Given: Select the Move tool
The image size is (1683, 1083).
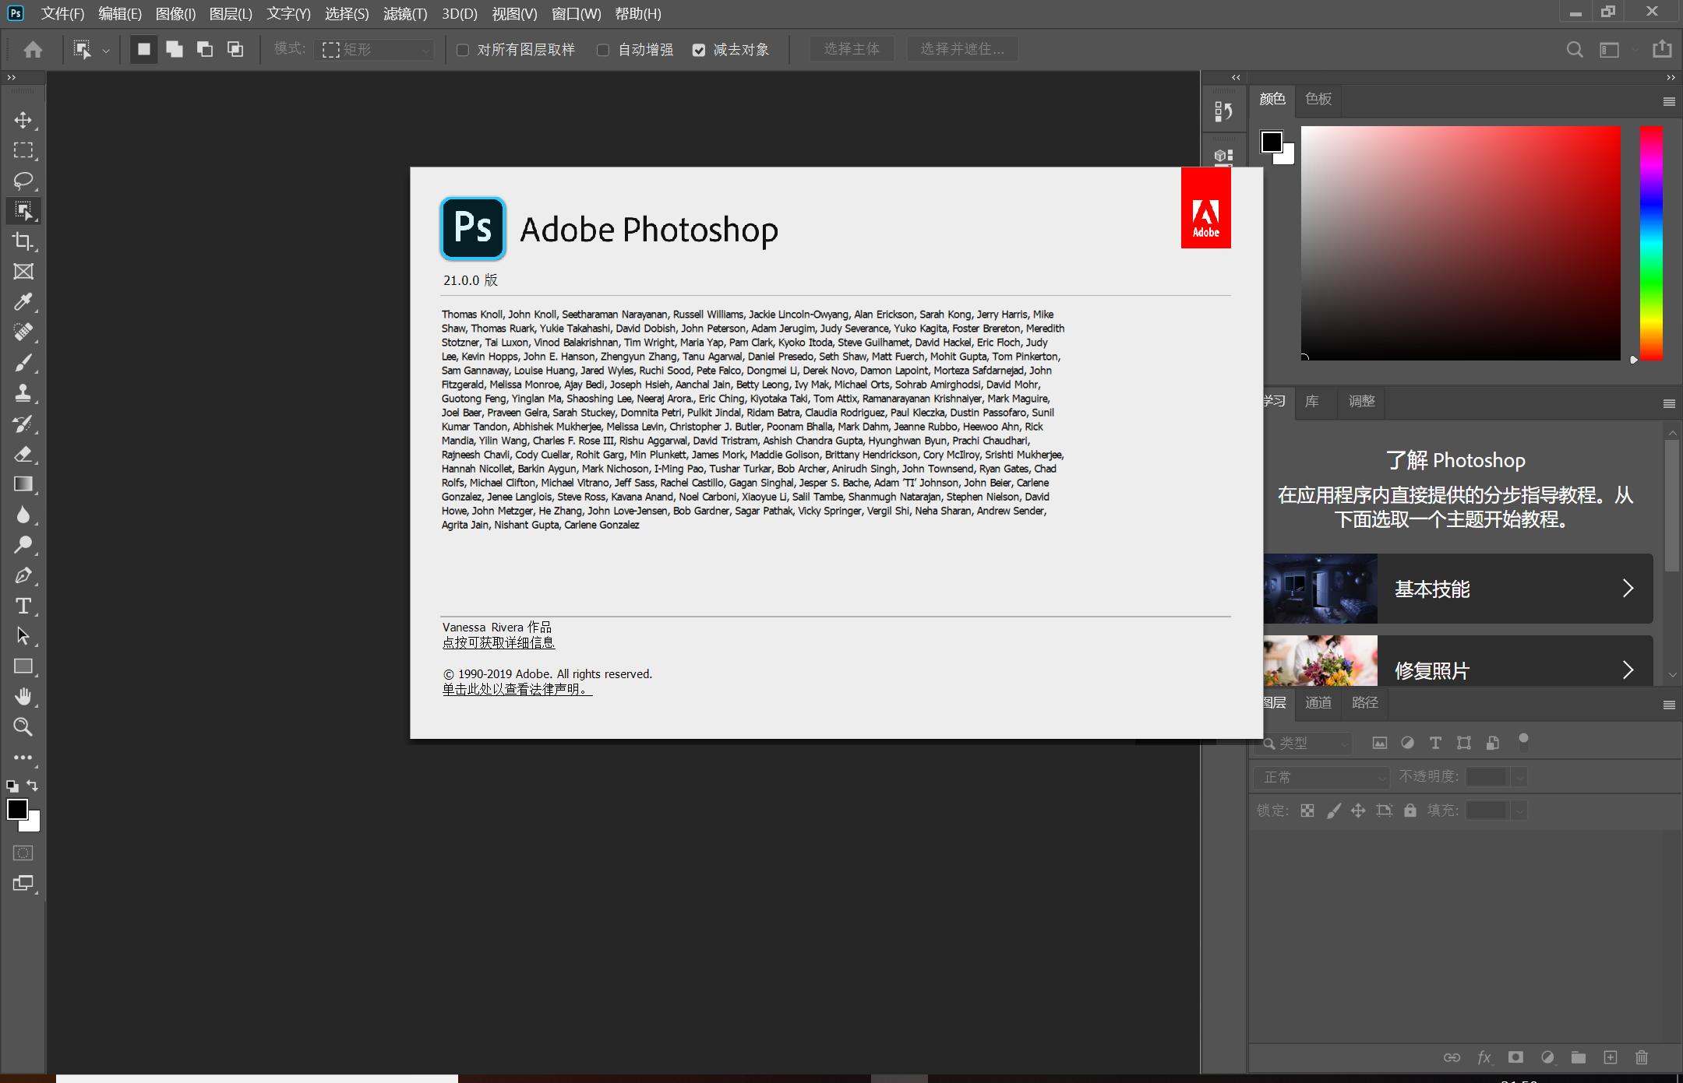Looking at the screenshot, I should pyautogui.click(x=23, y=120).
